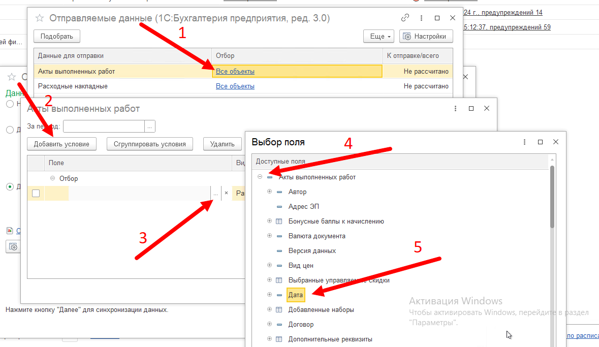This screenshot has height=347, width=599.
Task: Expand the Договор node
Action: tap(269, 324)
